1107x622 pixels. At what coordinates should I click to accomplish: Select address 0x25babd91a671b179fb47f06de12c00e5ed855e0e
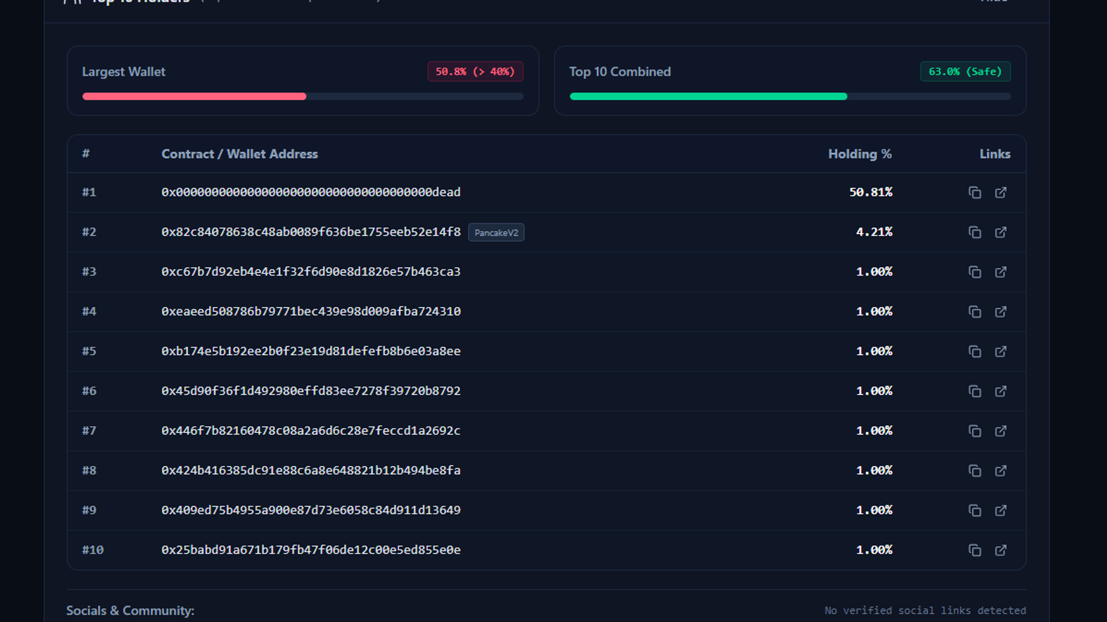[311, 550]
